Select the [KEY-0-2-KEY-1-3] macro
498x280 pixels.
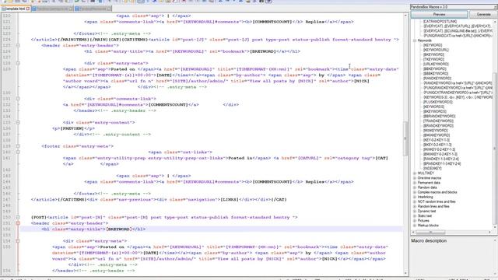click(x=437, y=140)
